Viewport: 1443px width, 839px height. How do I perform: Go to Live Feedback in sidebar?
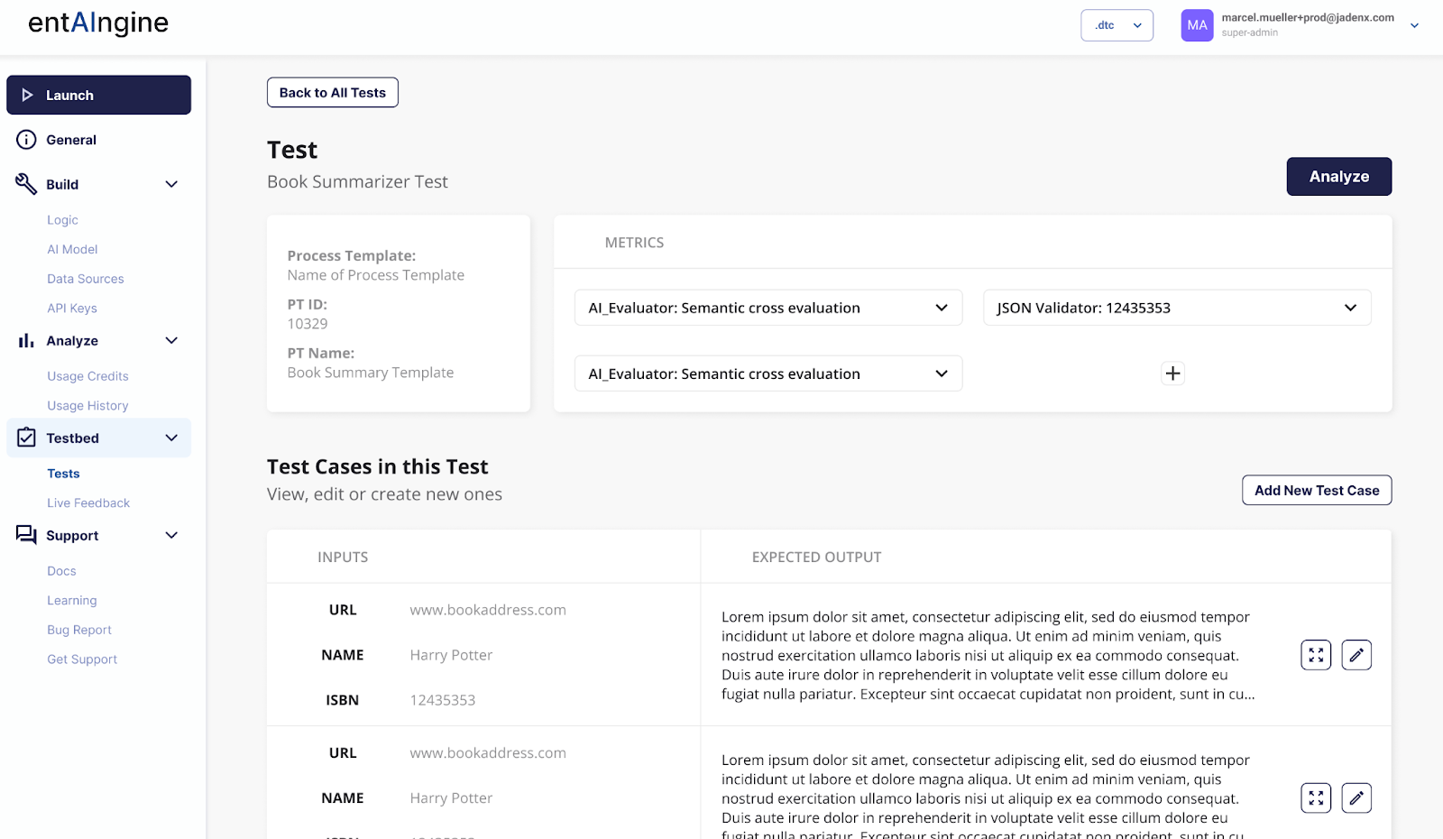pyautogui.click(x=88, y=503)
